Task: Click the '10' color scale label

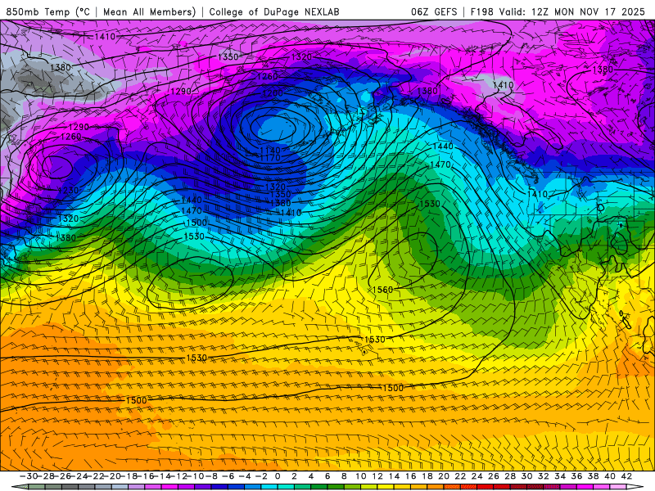Action: pos(361,476)
